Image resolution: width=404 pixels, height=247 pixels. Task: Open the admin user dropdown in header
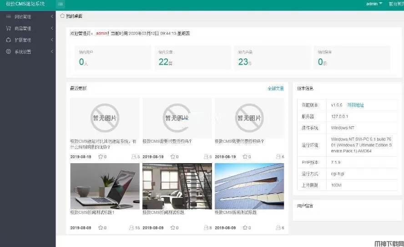pos(374,4)
